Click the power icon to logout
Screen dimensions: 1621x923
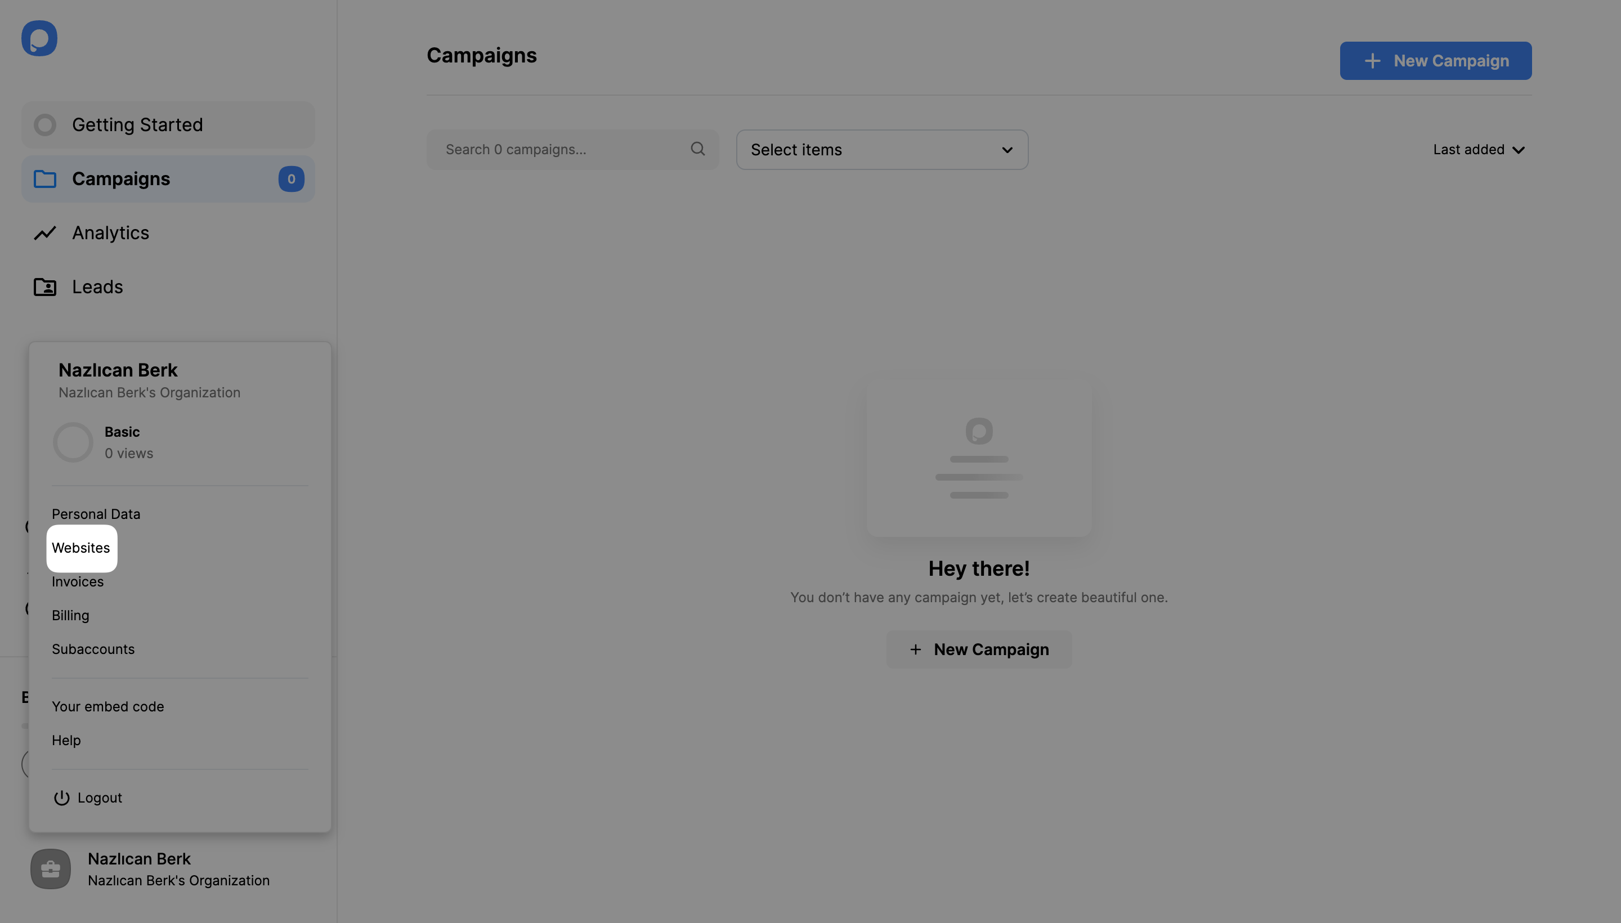coord(61,797)
